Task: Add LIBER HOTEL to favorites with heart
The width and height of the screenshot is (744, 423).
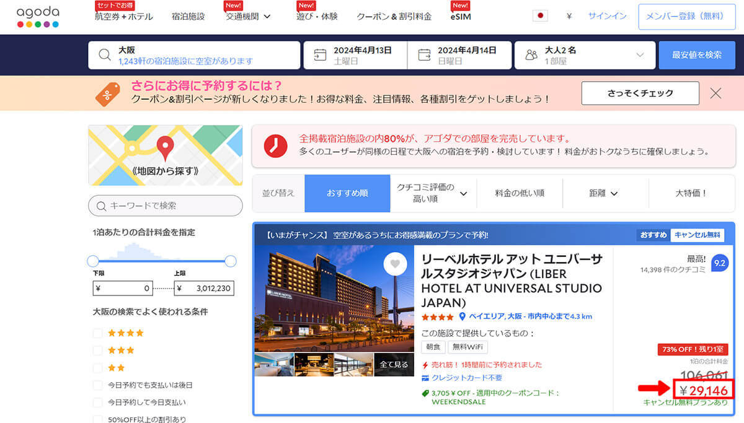Action: click(x=394, y=264)
